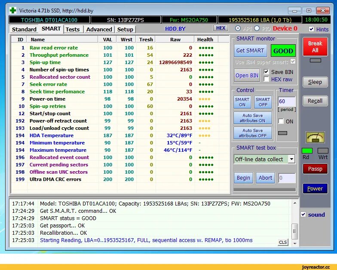
Task: Switch to the Advanced tab
Action: pyautogui.click(x=99, y=29)
